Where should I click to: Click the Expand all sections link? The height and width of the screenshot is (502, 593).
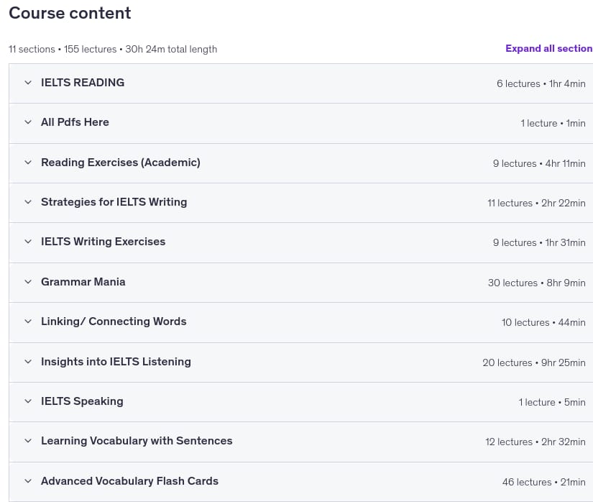click(549, 48)
